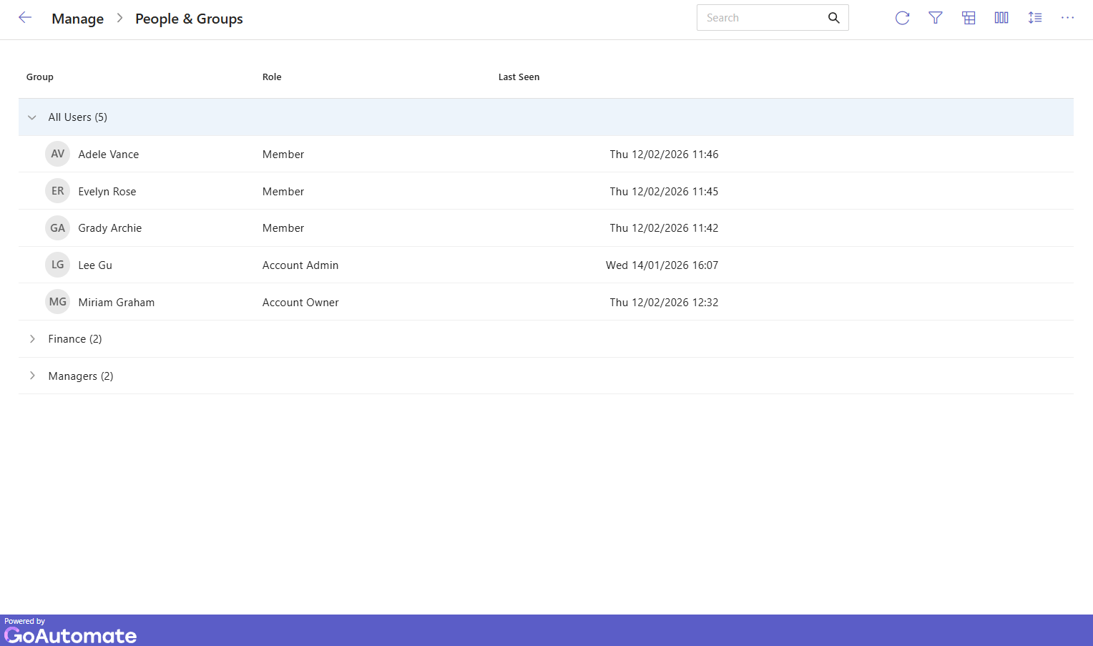The width and height of the screenshot is (1093, 646).
Task: Open the column chooser icon
Action: 1001,18
